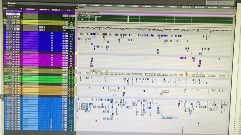Screen dimensions: 241x135
Task: Record-arm the FS G track
Action: click(x=13, y=47)
